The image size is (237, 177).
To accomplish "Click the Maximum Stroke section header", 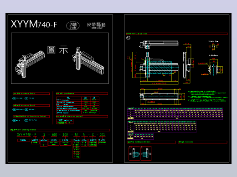I will pos(31,93).
